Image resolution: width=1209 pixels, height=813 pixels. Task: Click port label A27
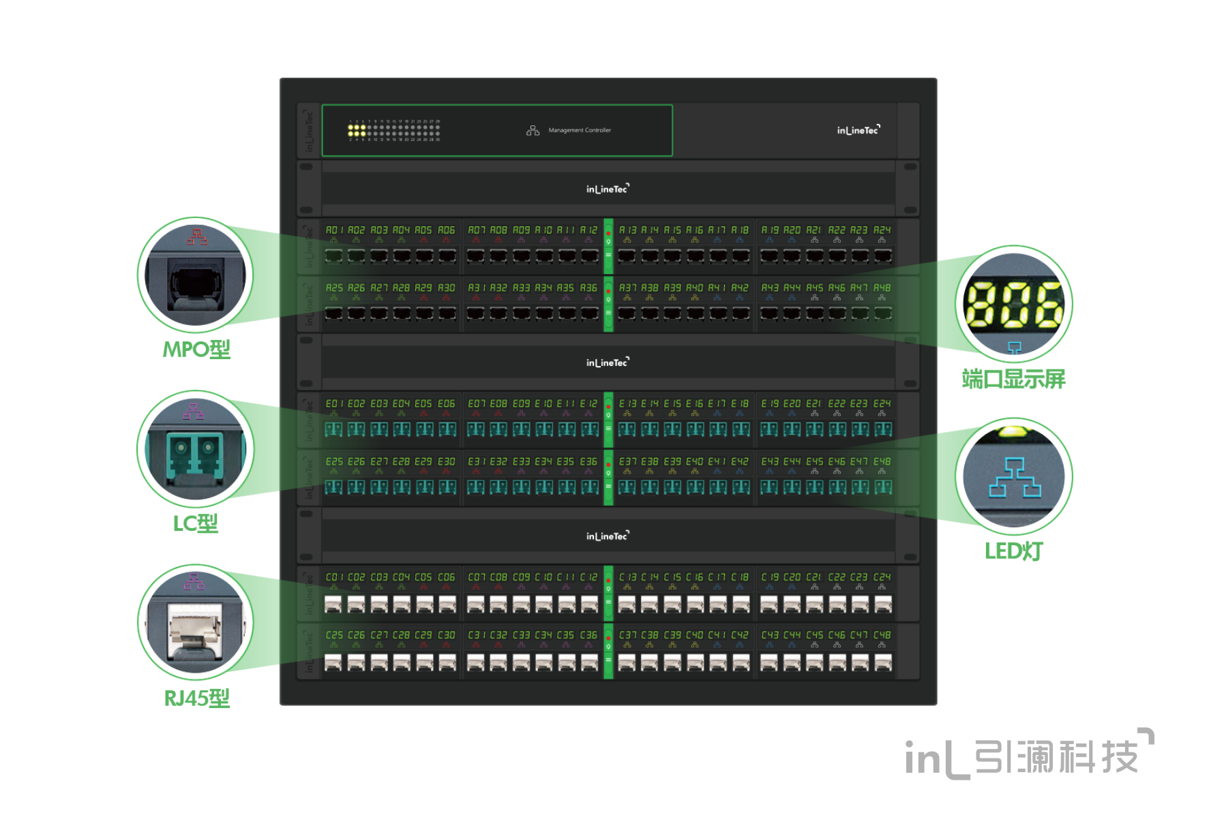378,288
